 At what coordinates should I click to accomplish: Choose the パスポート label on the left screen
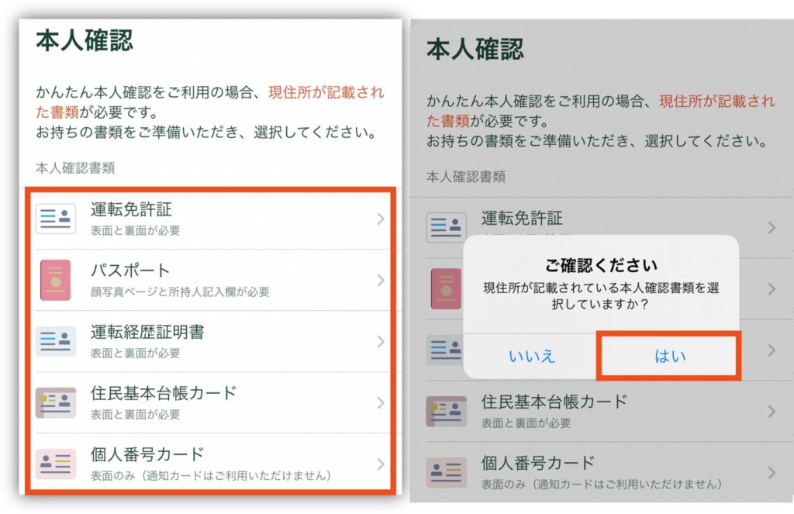click(x=130, y=271)
